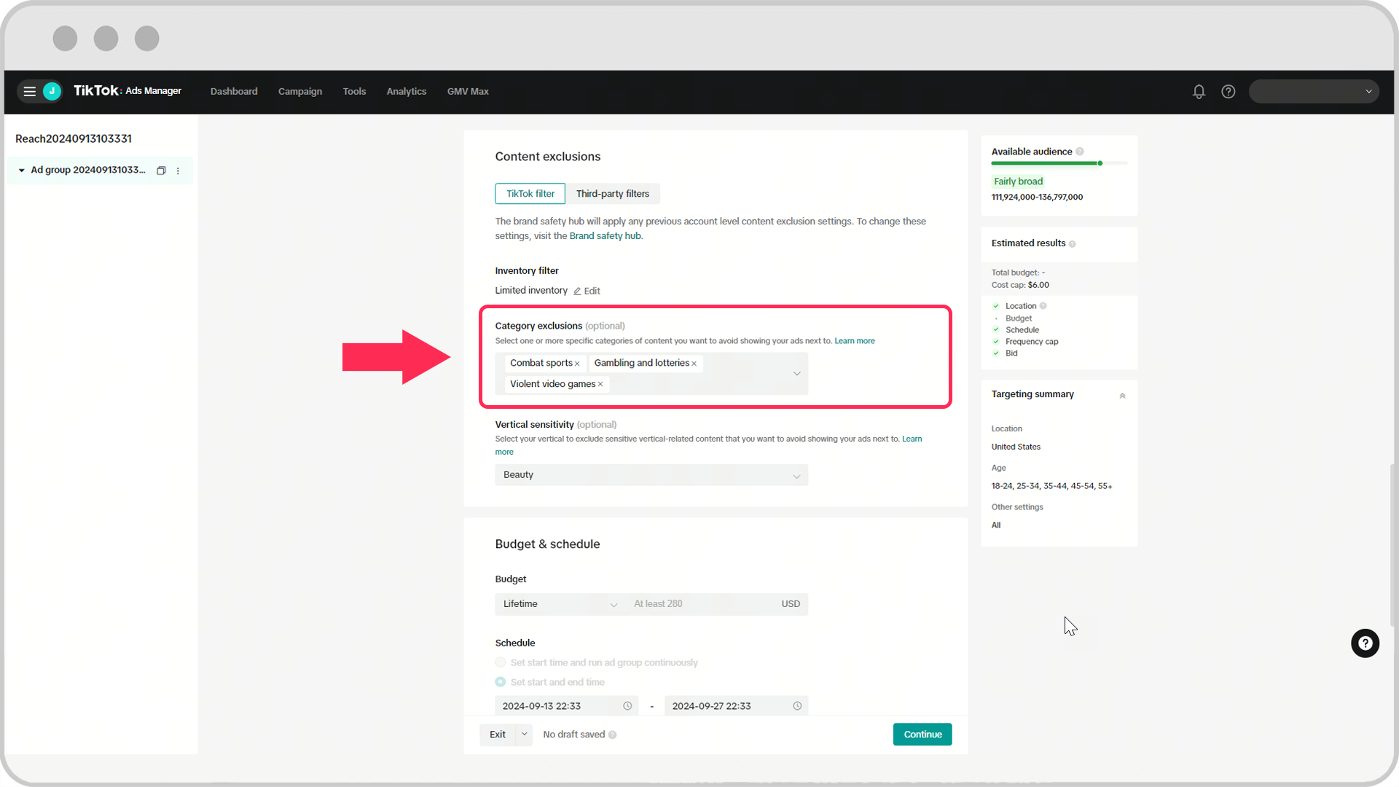Select the Third-party filters tab
1399x787 pixels.
(612, 193)
